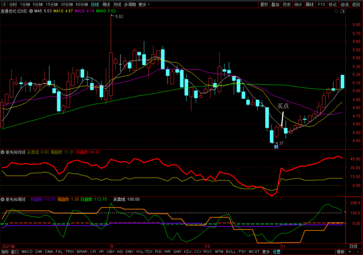Open the 设置 settings in bottom bar
Image resolution: width=363 pixels, height=255 pixels.
click(x=276, y=252)
